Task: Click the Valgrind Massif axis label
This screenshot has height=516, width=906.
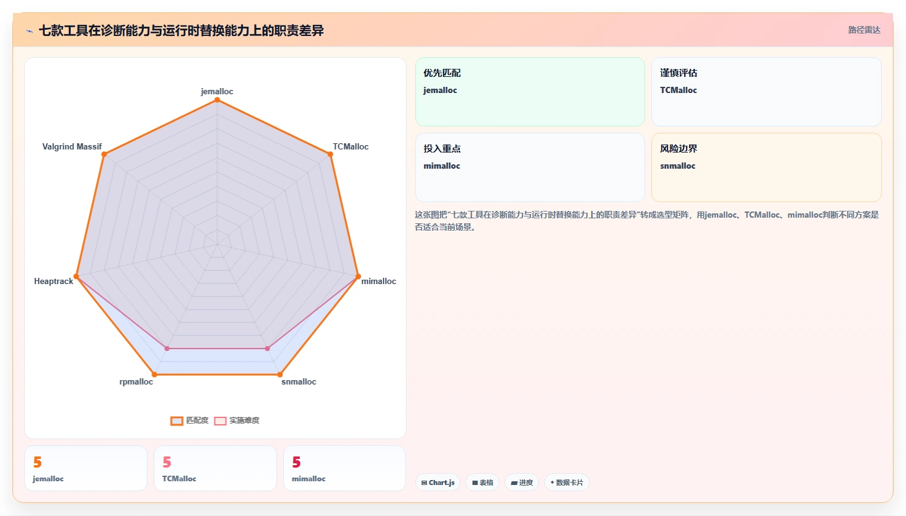Action: (x=72, y=146)
